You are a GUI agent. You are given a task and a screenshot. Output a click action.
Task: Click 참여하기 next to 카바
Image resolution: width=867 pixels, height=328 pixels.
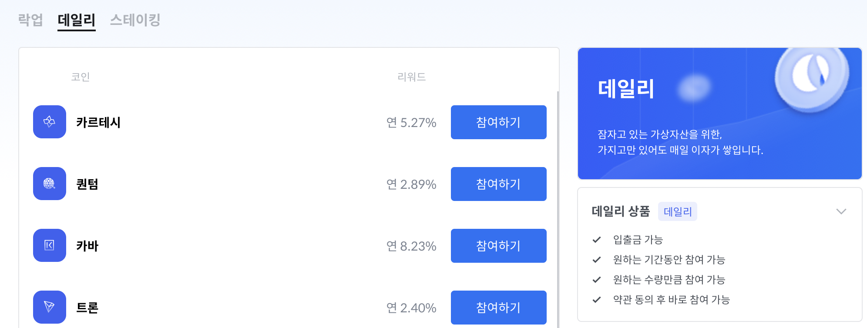pyautogui.click(x=498, y=246)
